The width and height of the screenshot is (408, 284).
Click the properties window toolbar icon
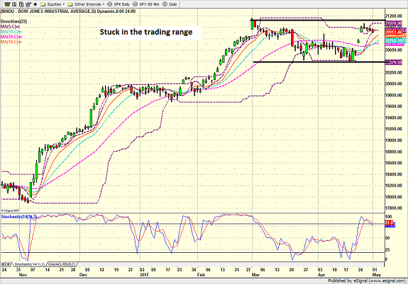point(28,4)
